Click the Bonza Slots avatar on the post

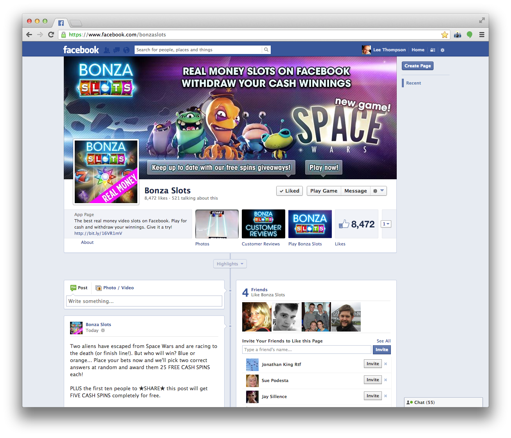pos(76,328)
